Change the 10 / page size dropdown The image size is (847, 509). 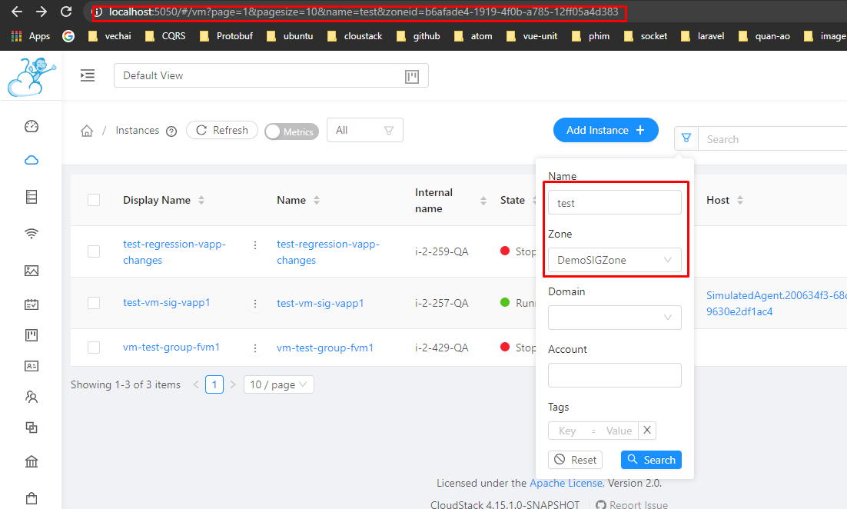tap(279, 384)
